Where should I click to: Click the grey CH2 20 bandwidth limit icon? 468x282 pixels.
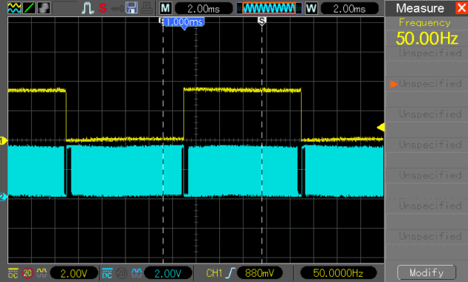tap(122, 273)
